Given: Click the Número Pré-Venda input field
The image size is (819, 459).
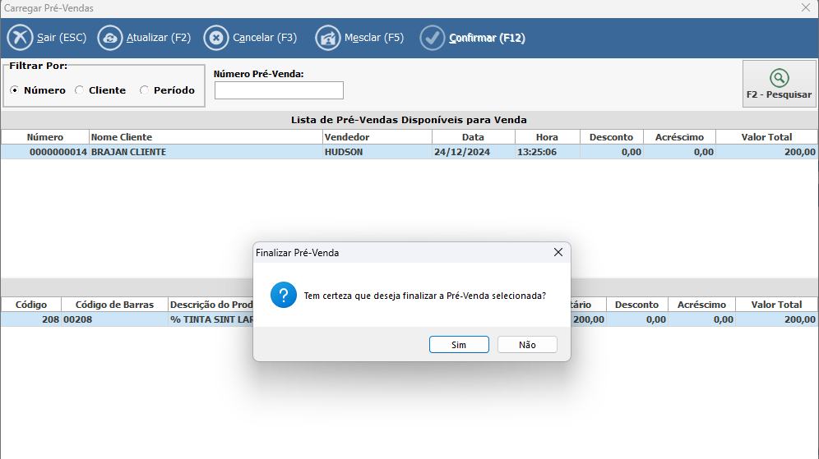Looking at the screenshot, I should click(x=279, y=90).
